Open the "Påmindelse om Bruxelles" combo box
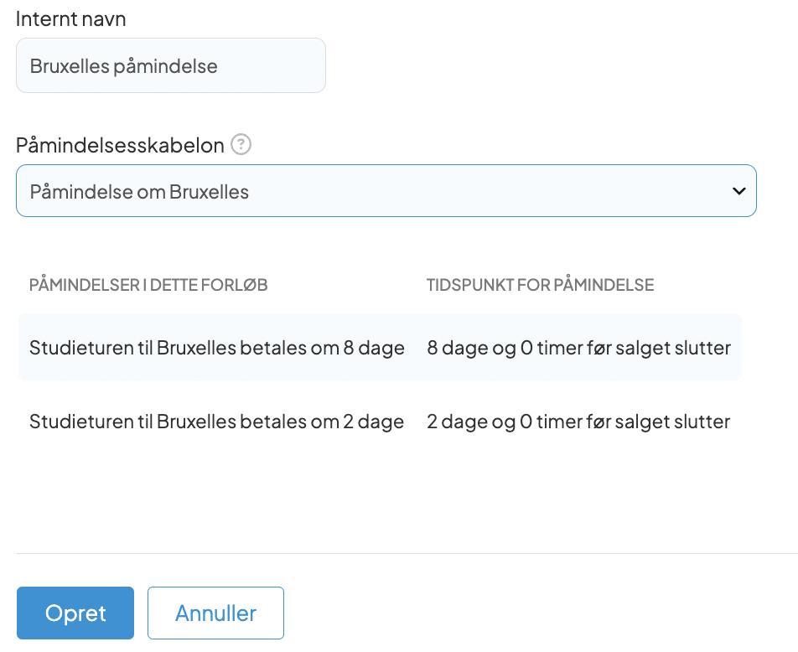 pyautogui.click(x=386, y=191)
